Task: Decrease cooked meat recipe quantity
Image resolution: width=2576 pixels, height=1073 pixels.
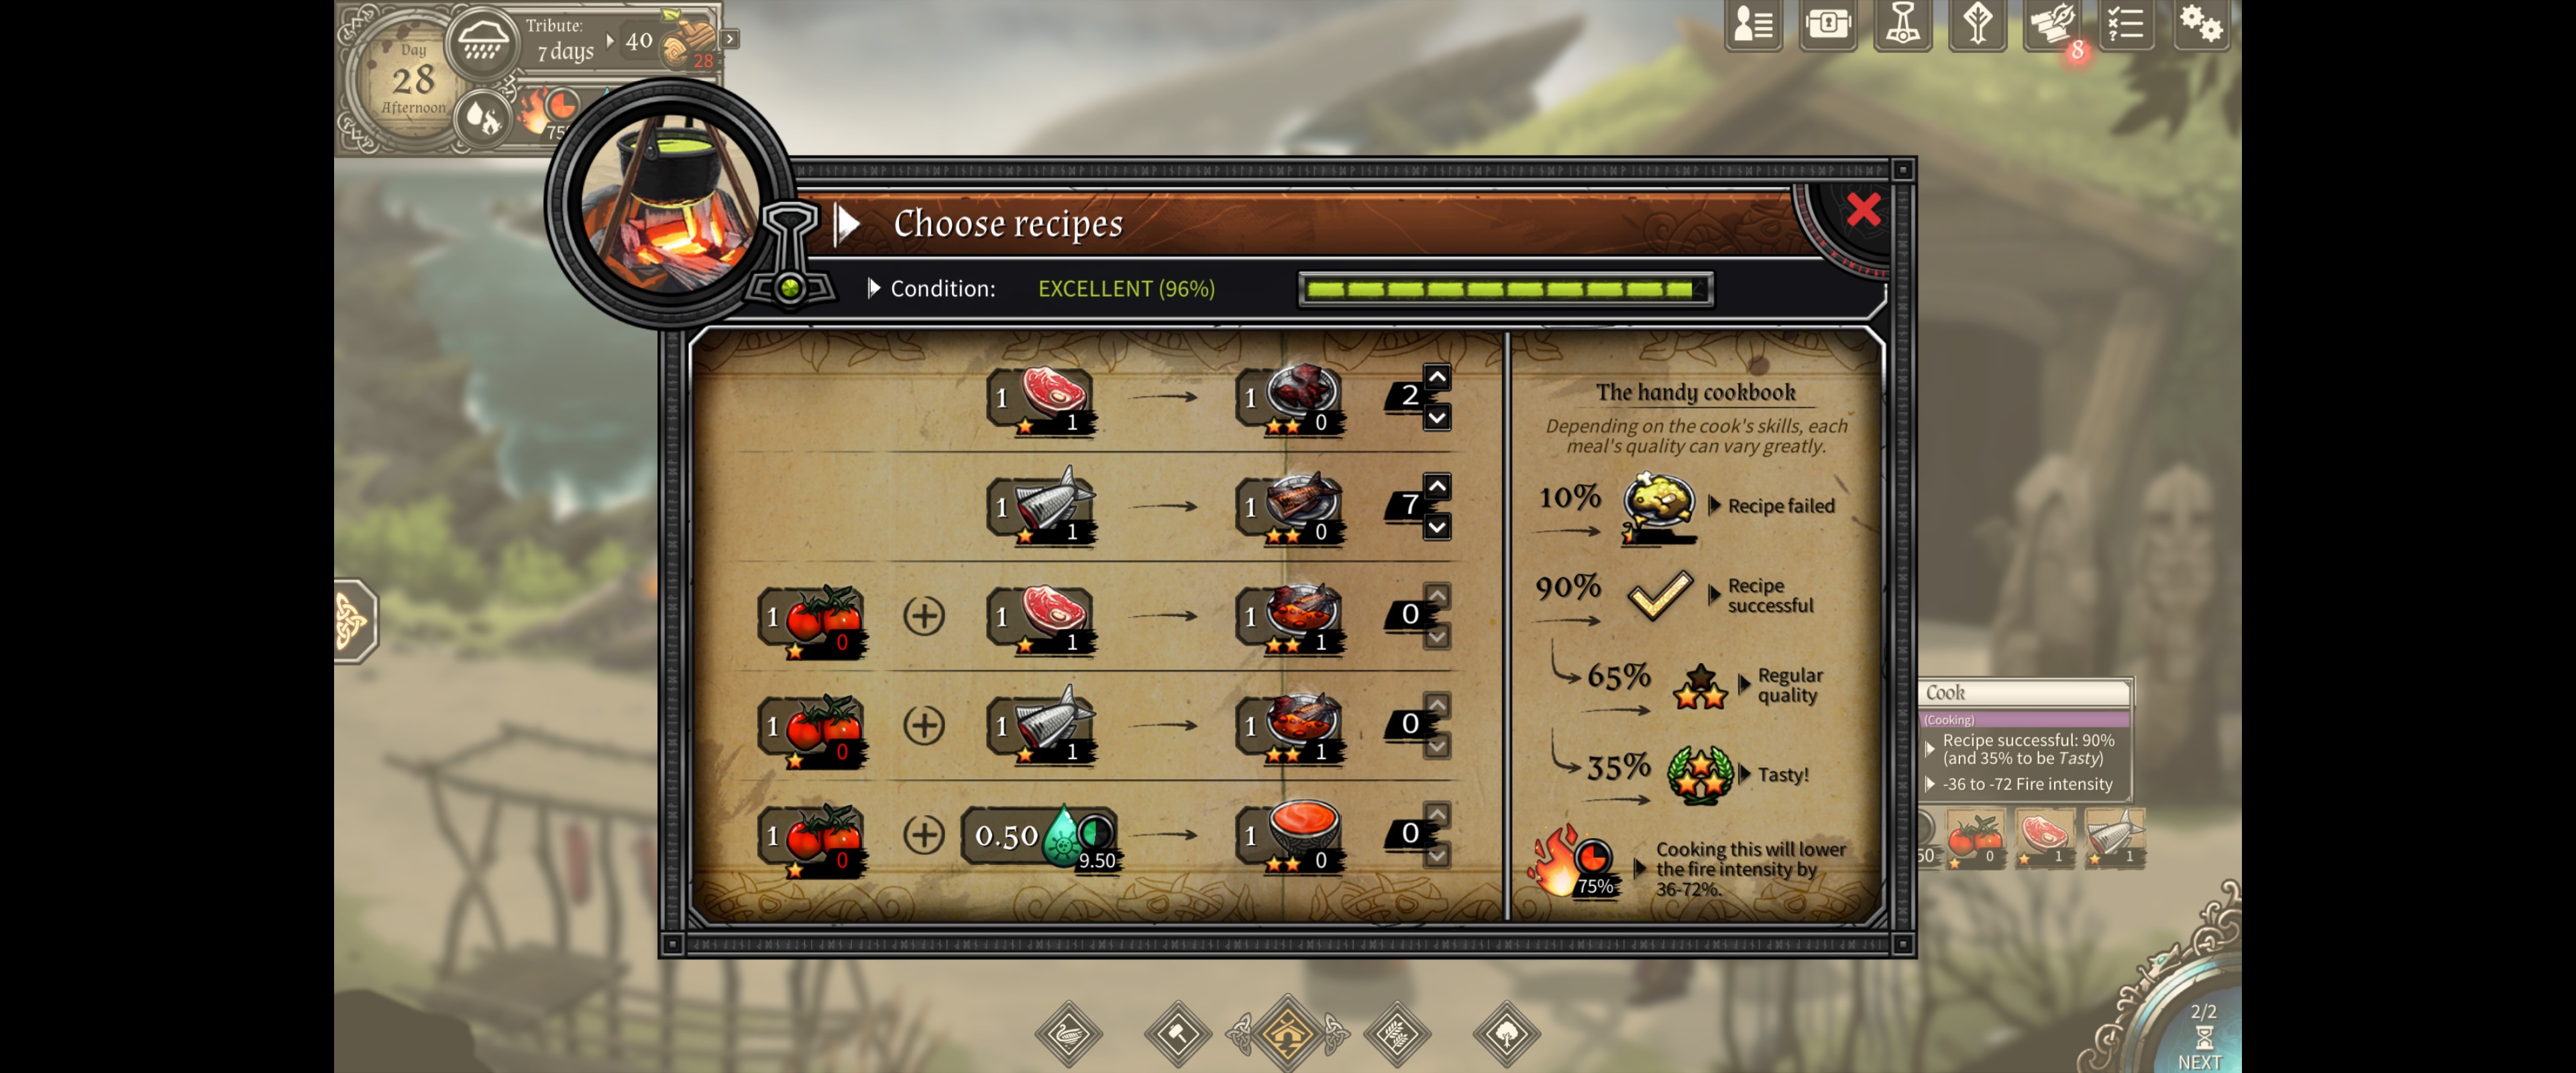Action: click(1437, 416)
